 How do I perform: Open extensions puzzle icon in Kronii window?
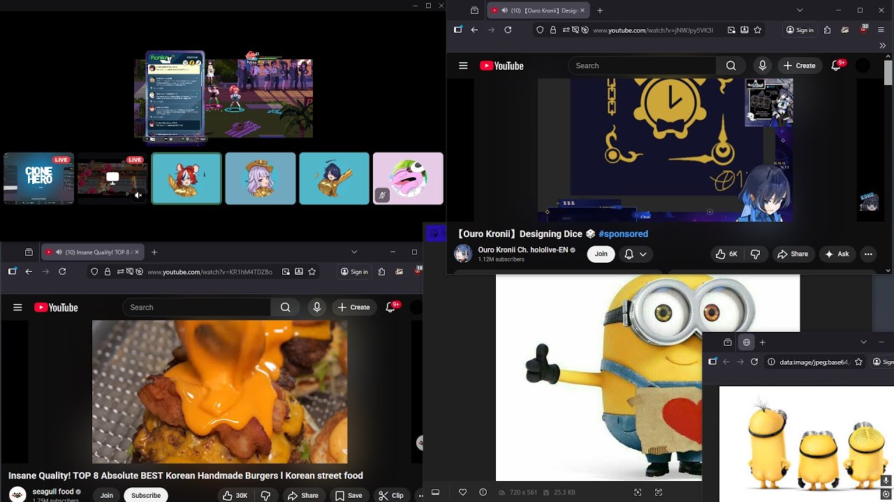[827, 30]
